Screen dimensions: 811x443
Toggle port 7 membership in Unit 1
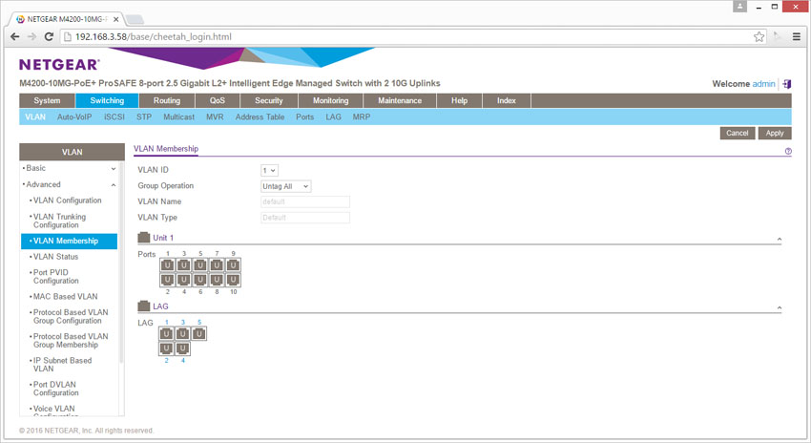[x=217, y=265]
